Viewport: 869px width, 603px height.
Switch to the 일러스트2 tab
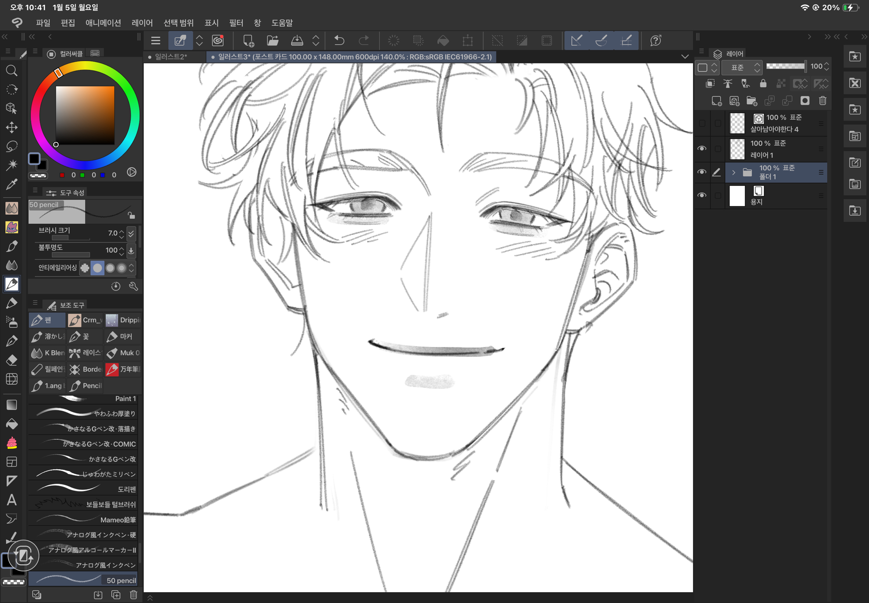tap(171, 57)
